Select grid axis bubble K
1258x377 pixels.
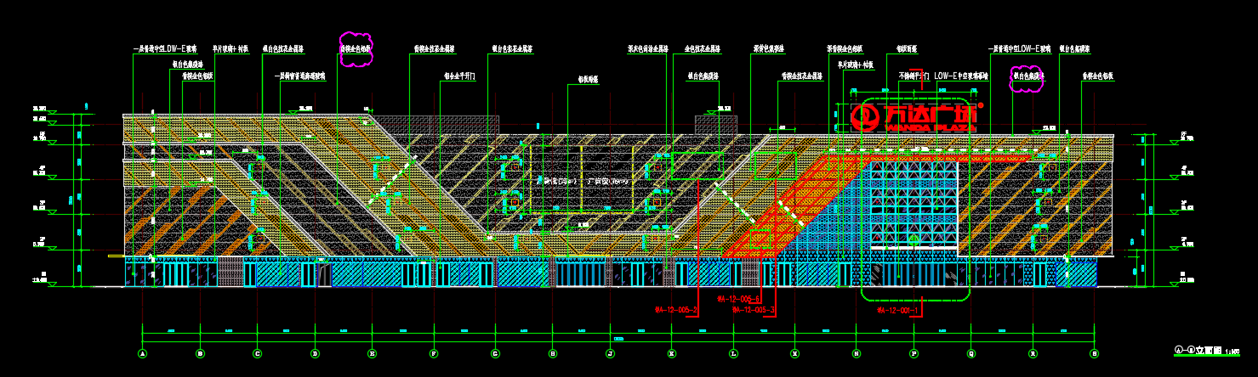(672, 353)
